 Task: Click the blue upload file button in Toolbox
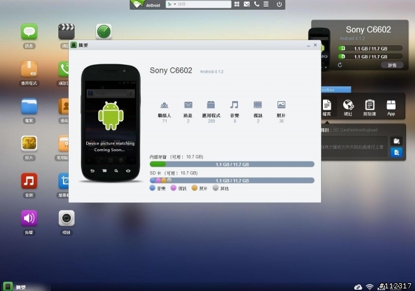pyautogui.click(x=396, y=152)
